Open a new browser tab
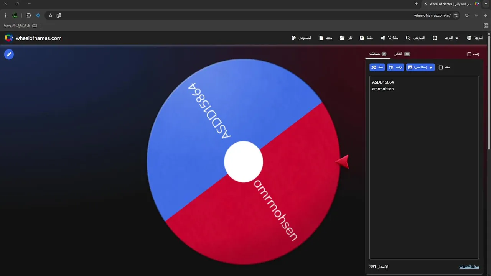 [x=416, y=3]
